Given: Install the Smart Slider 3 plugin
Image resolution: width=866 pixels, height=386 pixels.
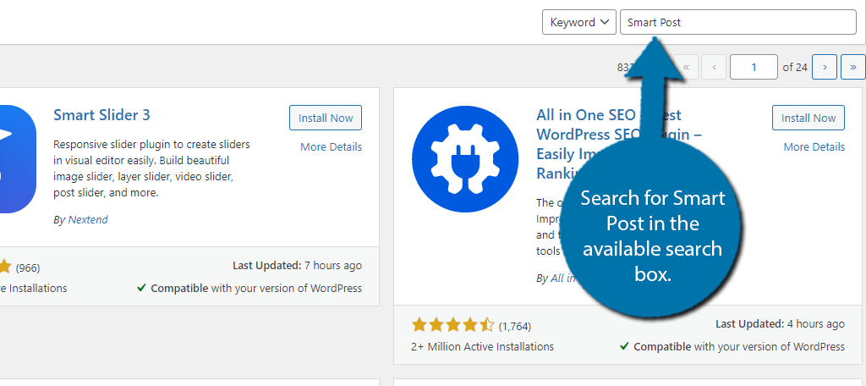Looking at the screenshot, I should tap(326, 118).
